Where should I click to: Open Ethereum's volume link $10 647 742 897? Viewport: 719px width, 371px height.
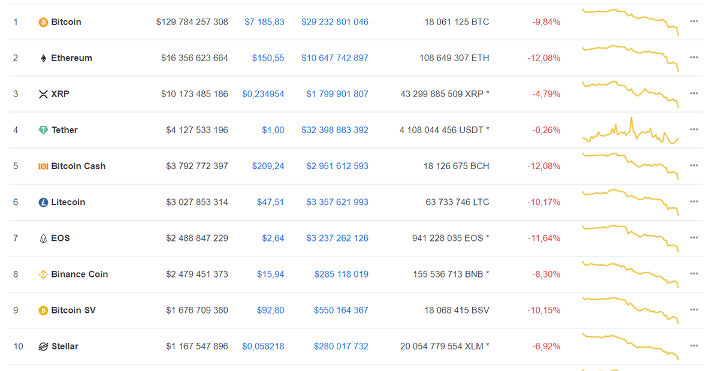point(335,58)
